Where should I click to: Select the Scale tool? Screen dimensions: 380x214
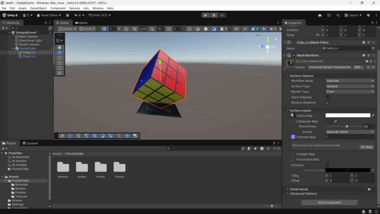59,62
